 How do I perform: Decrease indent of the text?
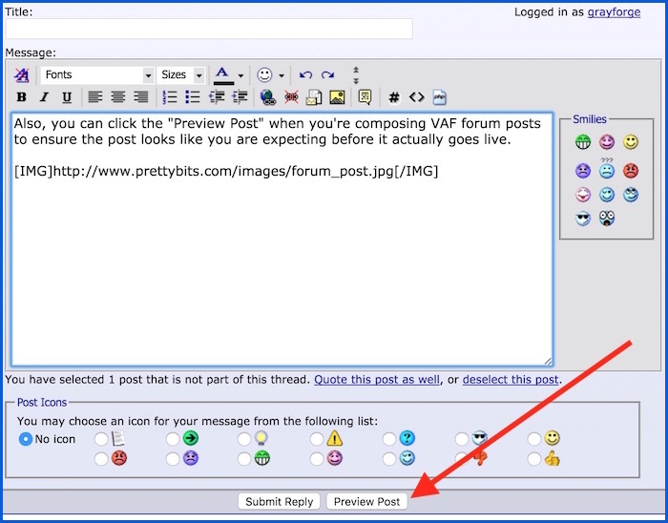tap(217, 97)
